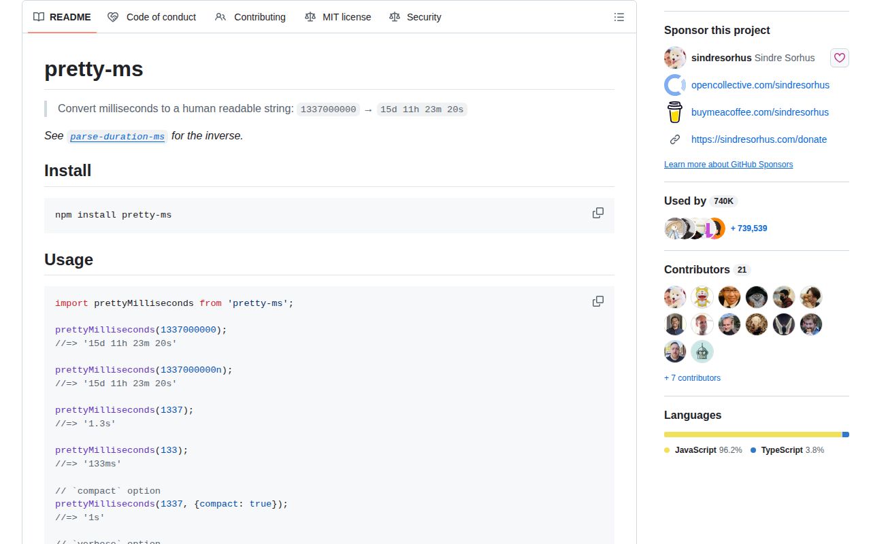Switch to the README tab
This screenshot has height=544, width=871.
point(62,17)
